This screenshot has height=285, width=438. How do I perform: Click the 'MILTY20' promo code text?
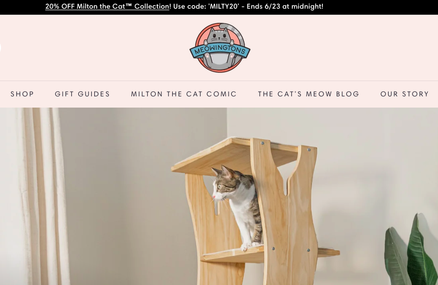pyautogui.click(x=224, y=7)
